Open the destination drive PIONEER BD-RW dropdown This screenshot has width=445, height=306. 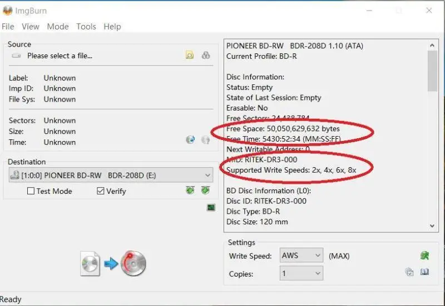click(x=111, y=175)
